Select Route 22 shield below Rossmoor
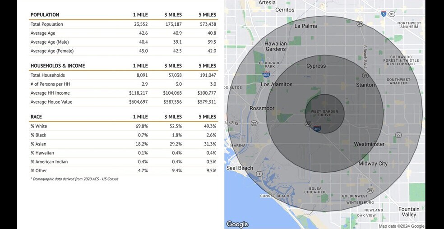The height and width of the screenshot is (229, 444). pyautogui.click(x=254, y=123)
